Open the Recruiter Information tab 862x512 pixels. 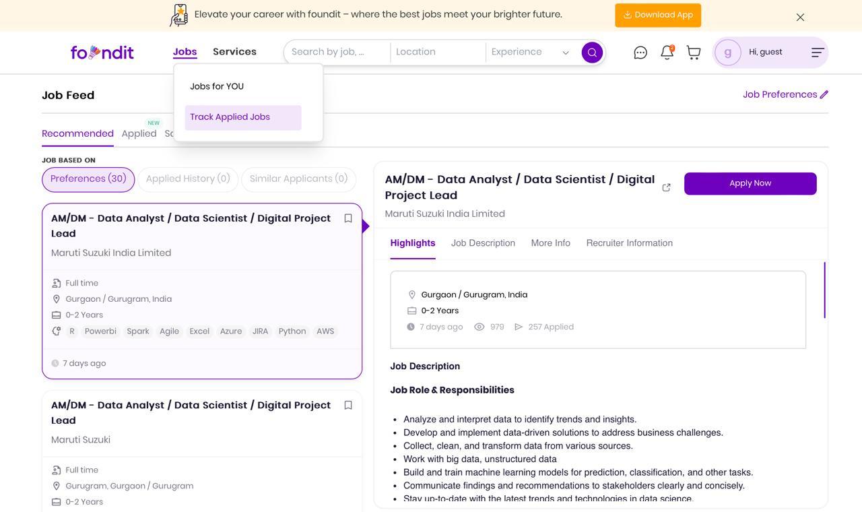[629, 243]
